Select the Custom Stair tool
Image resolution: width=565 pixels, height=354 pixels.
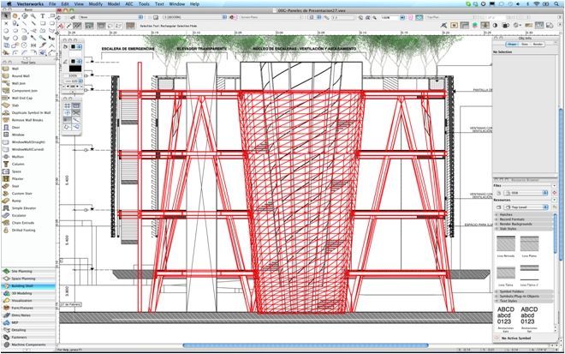tap(22, 192)
